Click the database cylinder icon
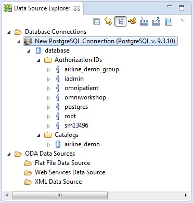 (38, 50)
